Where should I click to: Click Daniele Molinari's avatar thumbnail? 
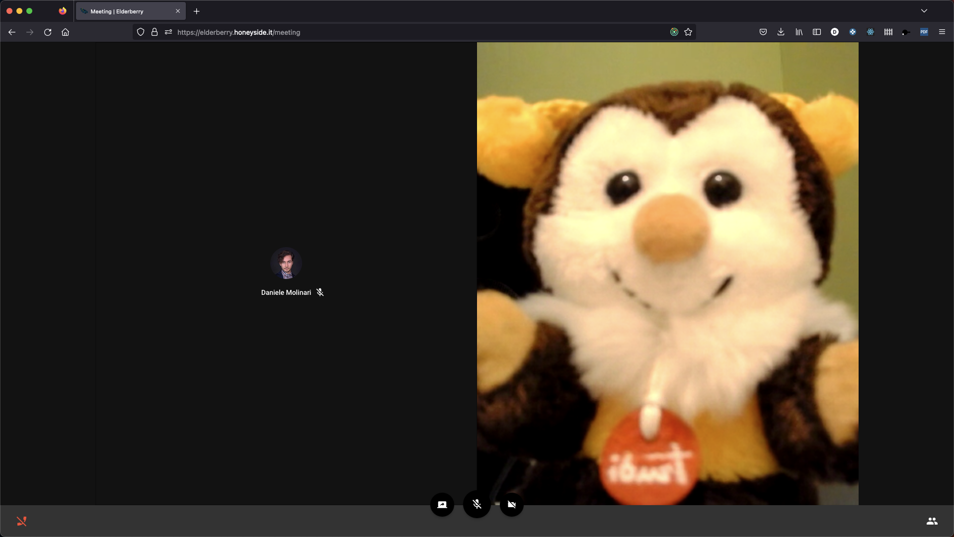pos(286,264)
